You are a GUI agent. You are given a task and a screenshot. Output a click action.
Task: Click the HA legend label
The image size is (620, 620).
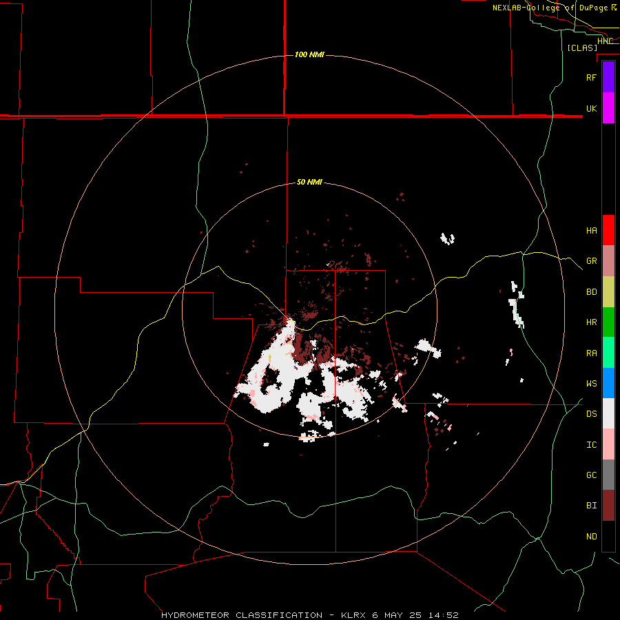pyautogui.click(x=591, y=231)
